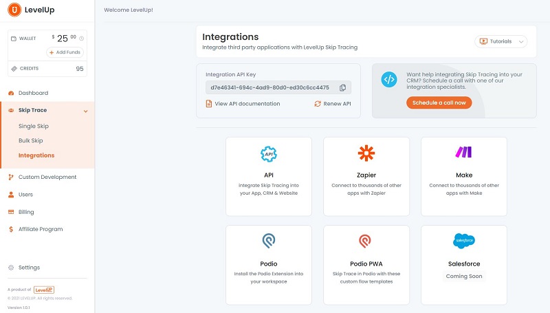This screenshot has width=550, height=313.
Task: Click the copy API key icon
Action: coord(342,87)
